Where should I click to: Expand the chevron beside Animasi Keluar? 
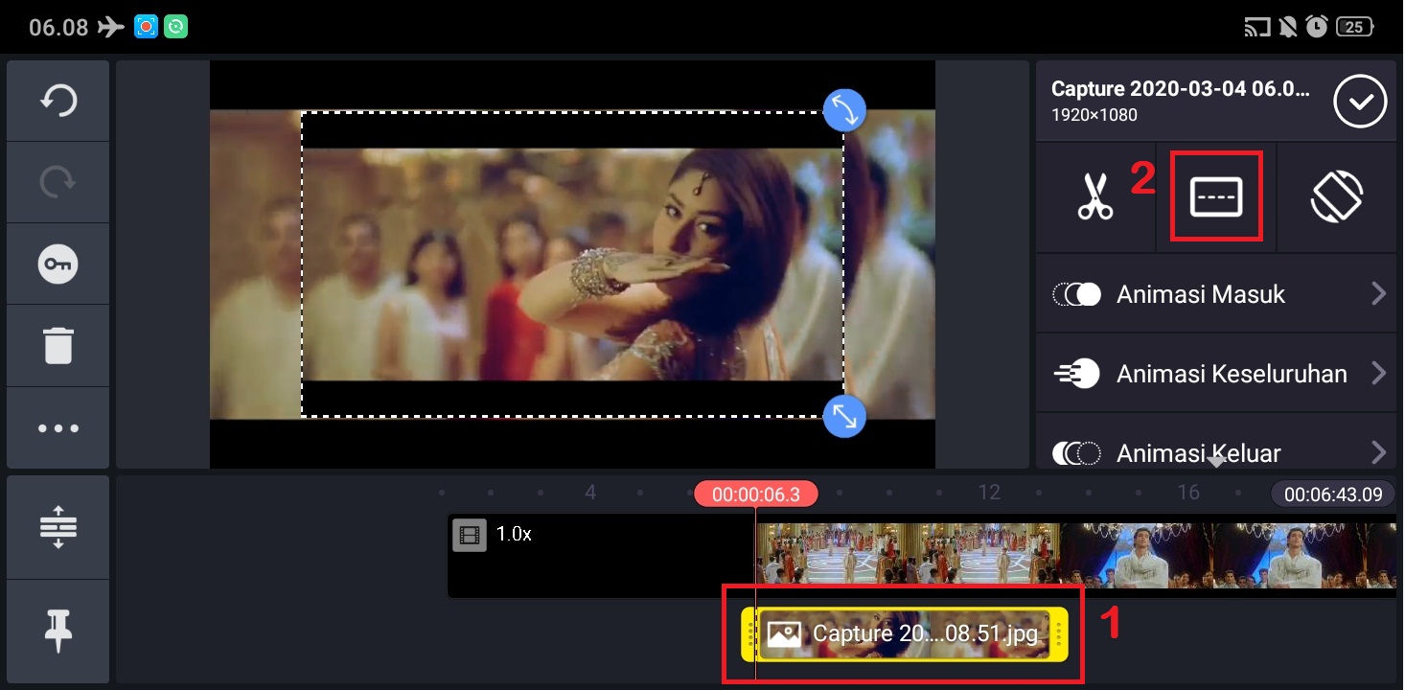(x=1378, y=452)
